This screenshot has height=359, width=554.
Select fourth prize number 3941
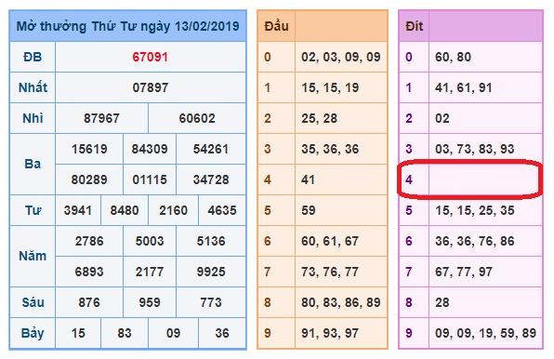pos(78,210)
